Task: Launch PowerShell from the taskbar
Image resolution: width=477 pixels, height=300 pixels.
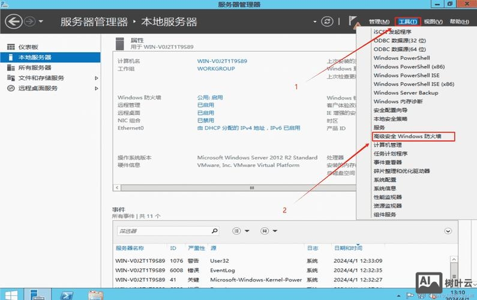Action: (x=69, y=294)
